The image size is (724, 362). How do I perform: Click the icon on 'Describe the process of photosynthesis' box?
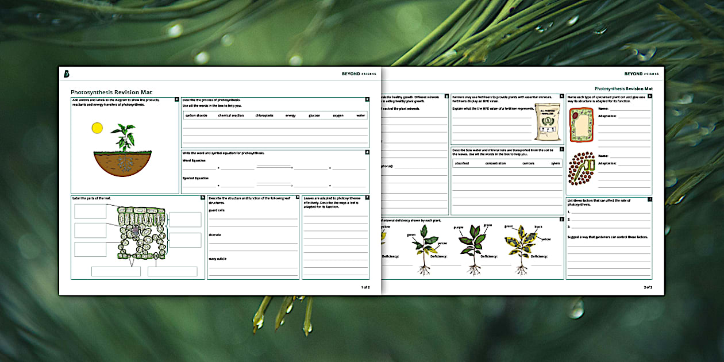point(366,98)
